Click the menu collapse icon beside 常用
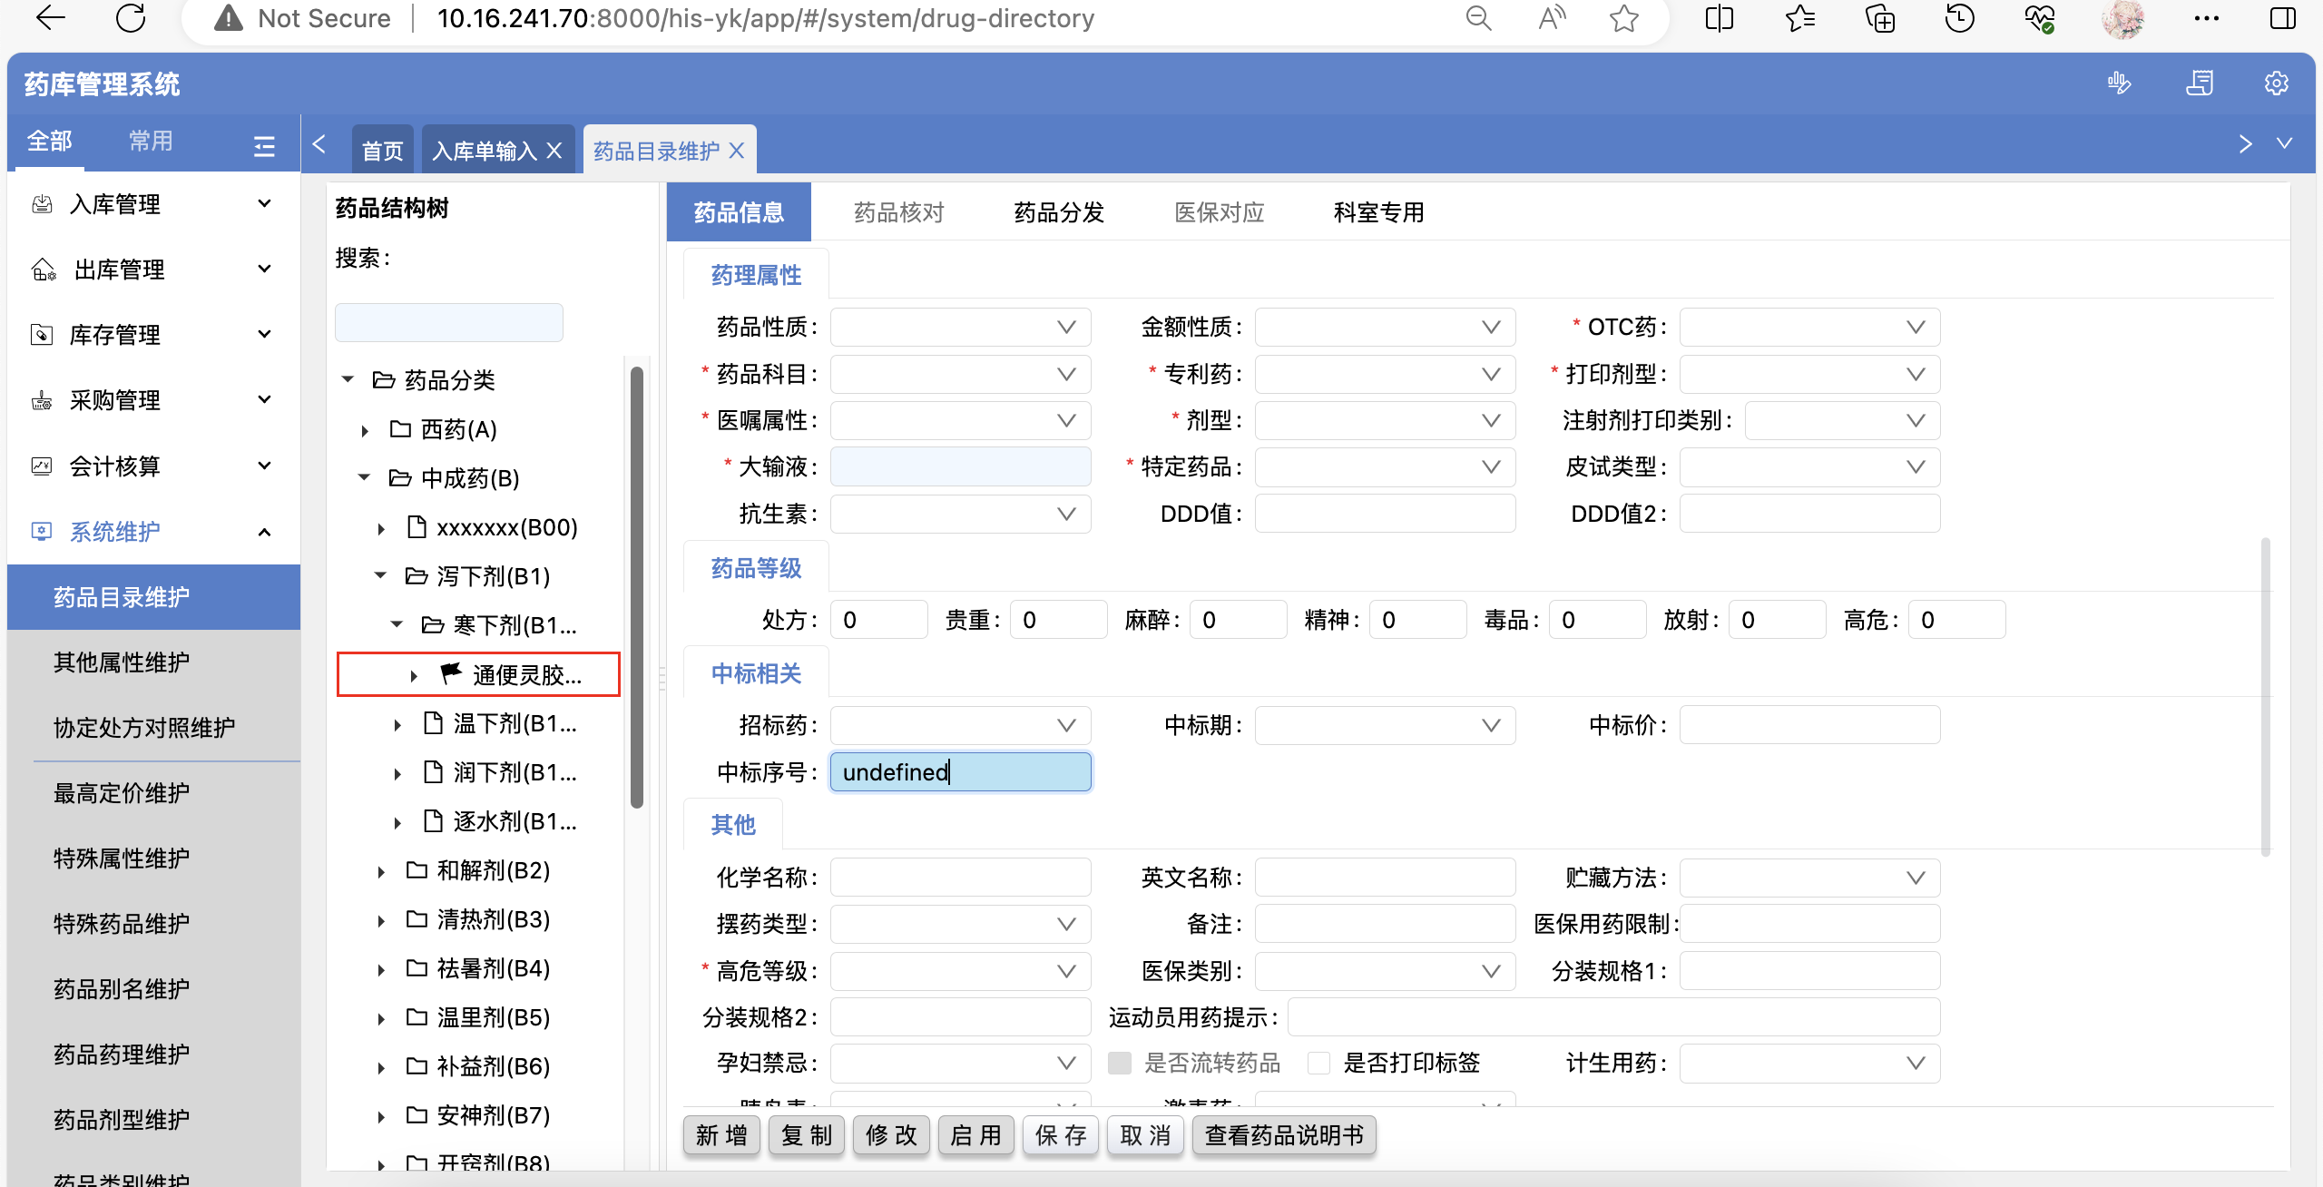This screenshot has width=2323, height=1187. click(264, 145)
